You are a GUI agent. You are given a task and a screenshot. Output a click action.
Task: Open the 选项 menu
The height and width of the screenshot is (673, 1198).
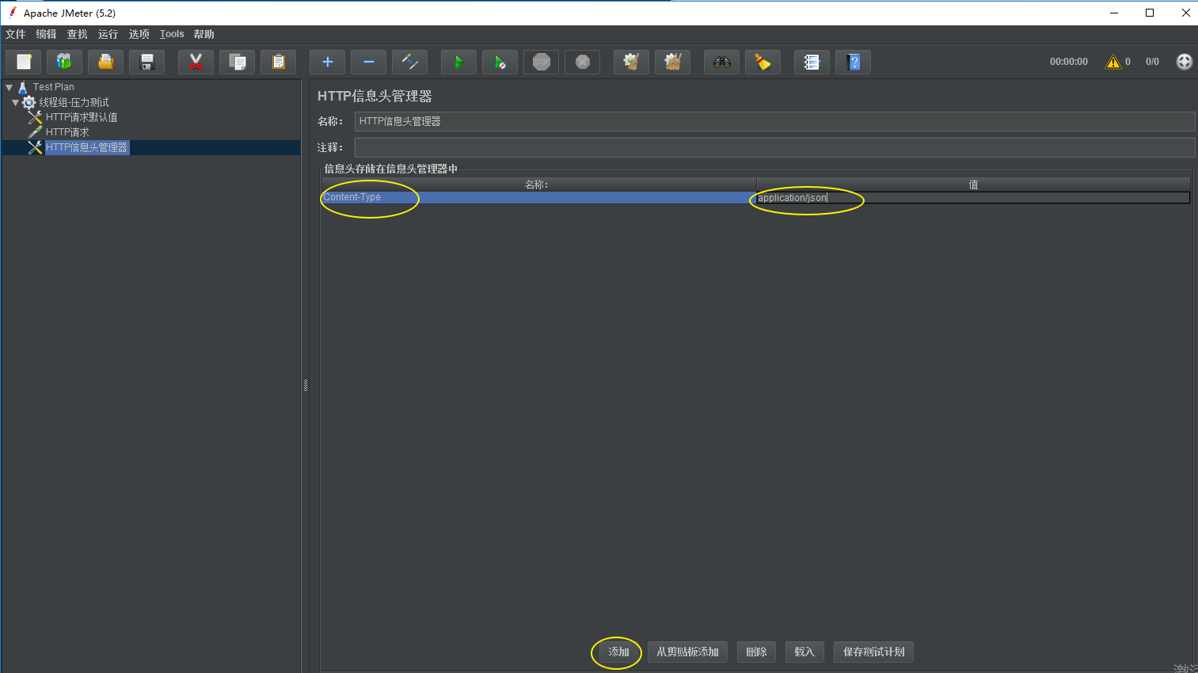[139, 34]
